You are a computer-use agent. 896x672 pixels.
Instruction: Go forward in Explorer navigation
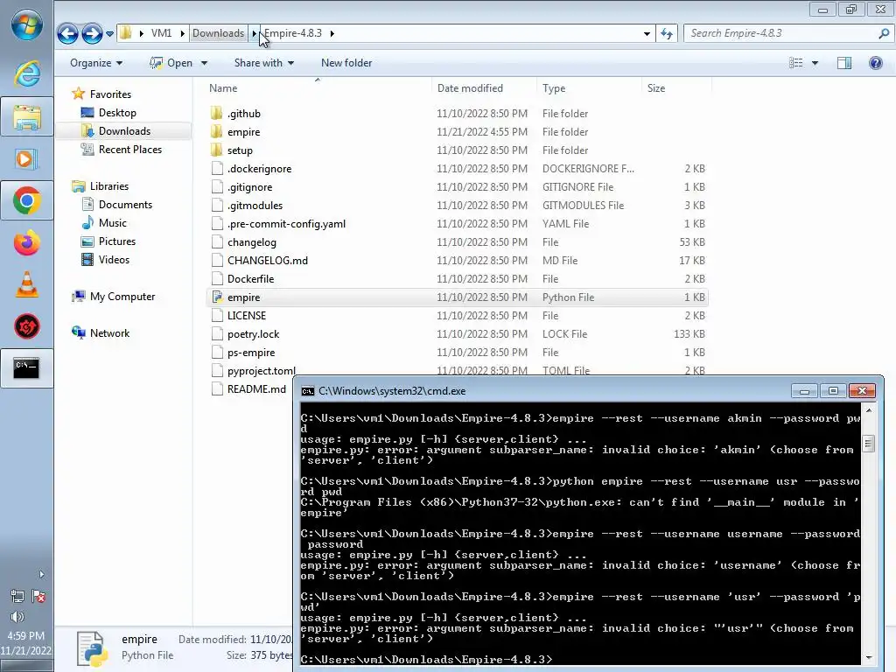(91, 34)
